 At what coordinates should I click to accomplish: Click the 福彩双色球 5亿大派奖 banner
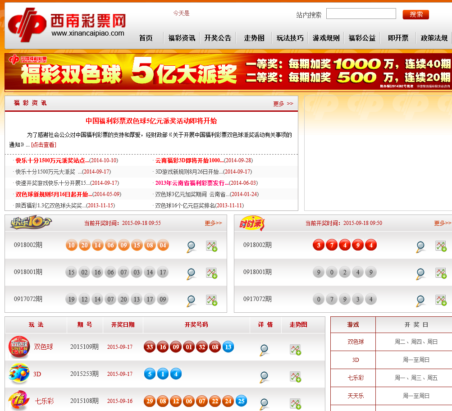(x=228, y=72)
